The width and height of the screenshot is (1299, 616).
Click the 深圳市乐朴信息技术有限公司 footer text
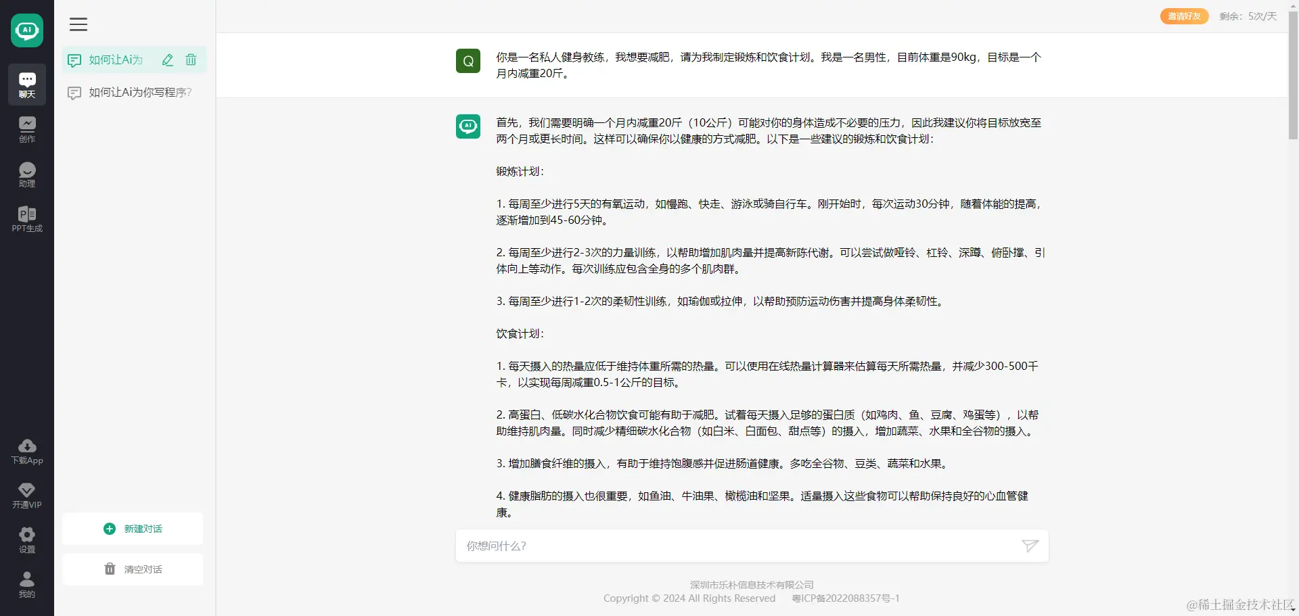[x=752, y=585]
